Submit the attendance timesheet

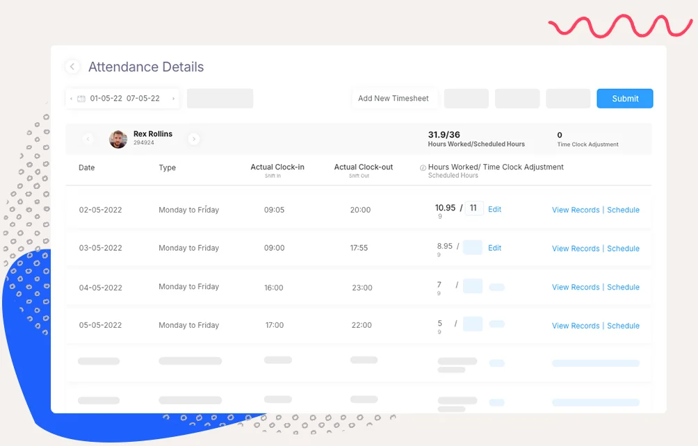[x=624, y=99]
